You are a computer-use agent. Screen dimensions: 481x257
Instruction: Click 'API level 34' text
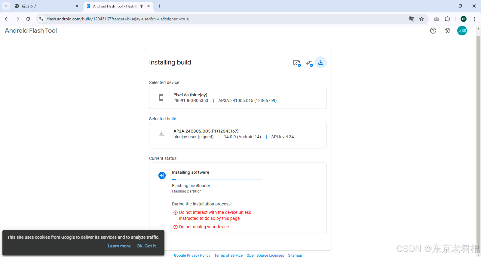coord(282,137)
